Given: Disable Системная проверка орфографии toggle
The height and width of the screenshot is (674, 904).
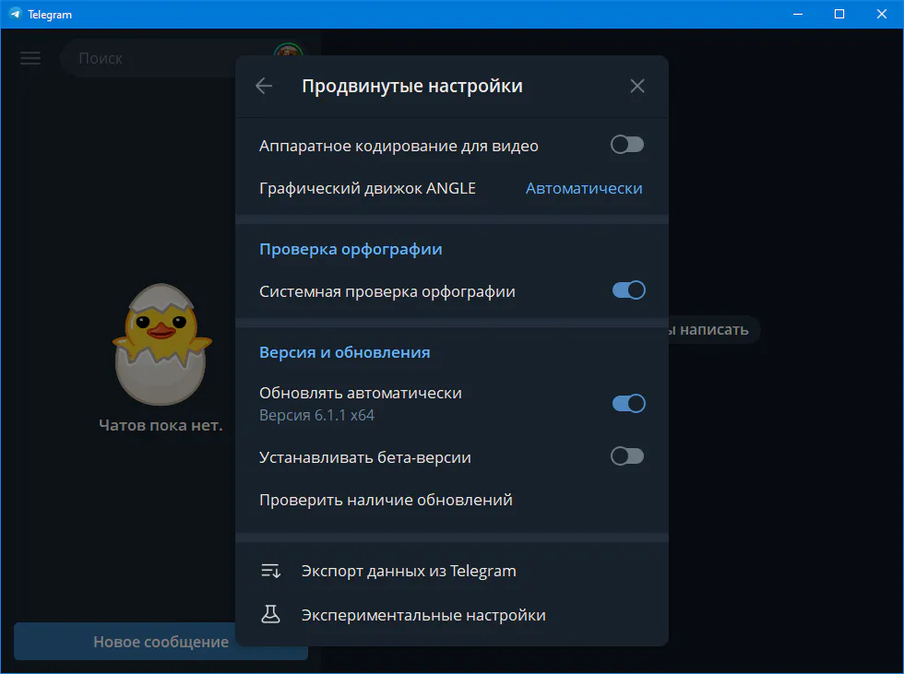Looking at the screenshot, I should [x=628, y=290].
